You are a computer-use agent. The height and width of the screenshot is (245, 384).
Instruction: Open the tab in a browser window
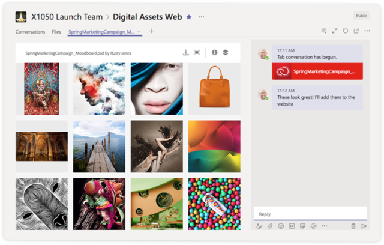pos(356,31)
